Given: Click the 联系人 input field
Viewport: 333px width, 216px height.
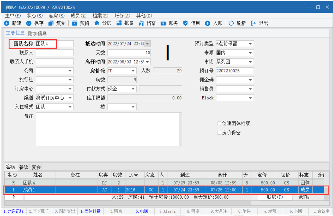Looking at the screenshot, I should coord(55,53).
